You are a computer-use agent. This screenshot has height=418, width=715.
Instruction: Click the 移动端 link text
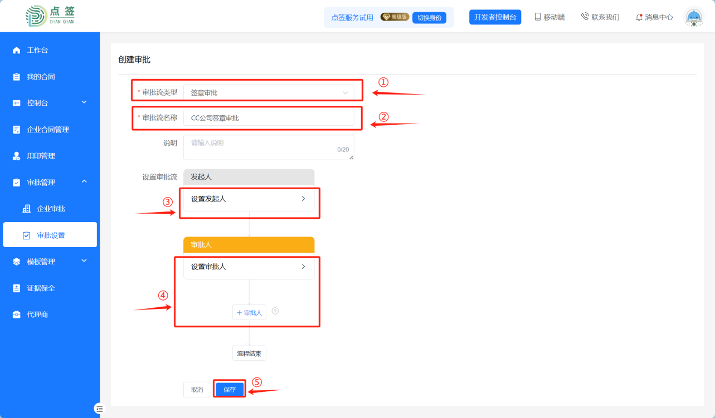coord(554,17)
